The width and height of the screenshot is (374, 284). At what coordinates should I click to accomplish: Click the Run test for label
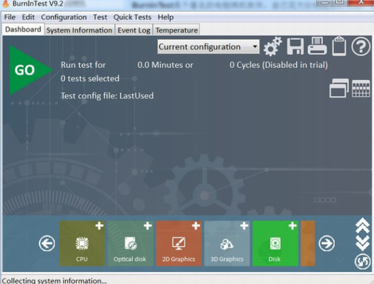click(x=83, y=65)
